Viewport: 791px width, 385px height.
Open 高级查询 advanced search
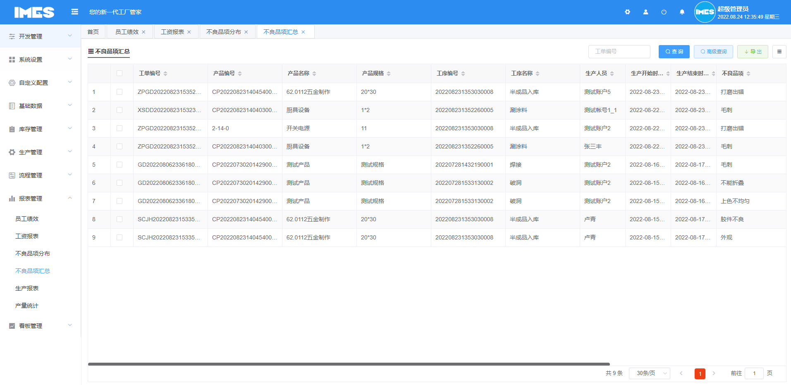[x=713, y=52]
